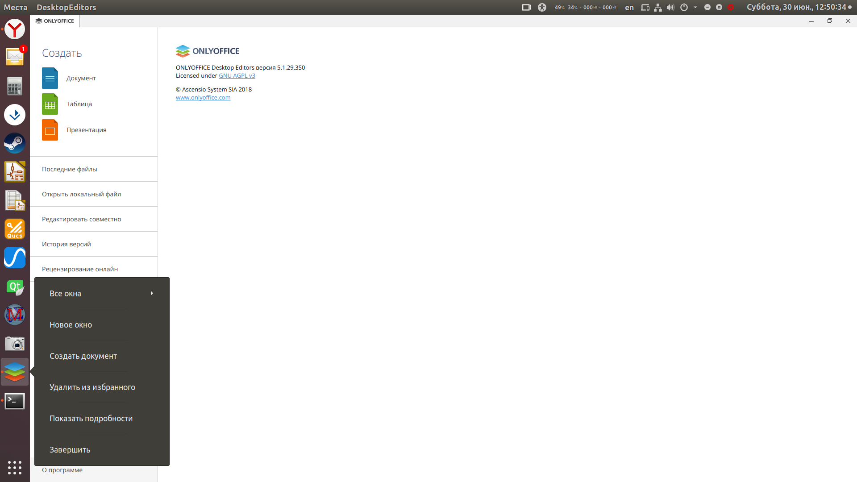This screenshot has width=857, height=482.
Task: Open the GNU AGPL v3 license link
Action: point(237,75)
